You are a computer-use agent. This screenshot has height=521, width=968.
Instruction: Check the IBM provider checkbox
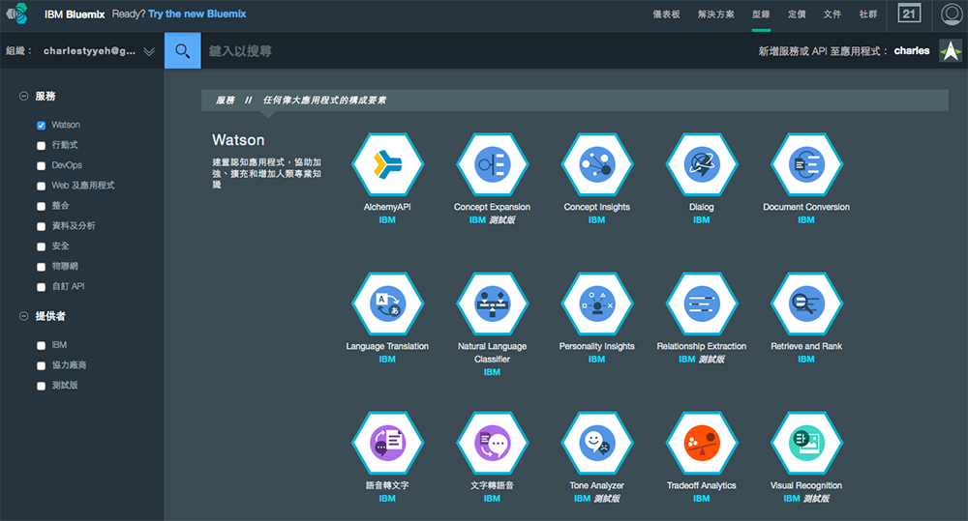(42, 345)
